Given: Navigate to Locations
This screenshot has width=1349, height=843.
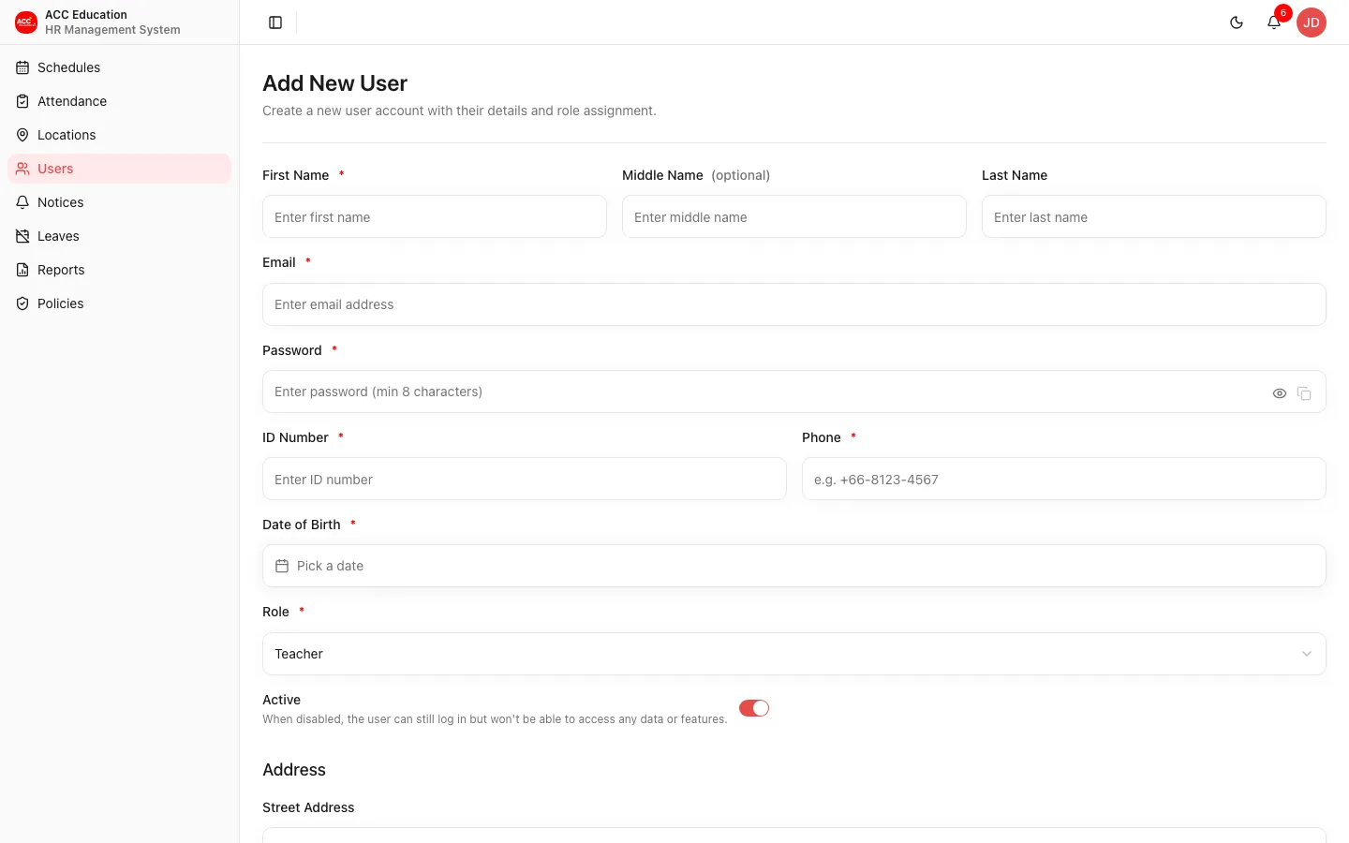Looking at the screenshot, I should [119, 135].
